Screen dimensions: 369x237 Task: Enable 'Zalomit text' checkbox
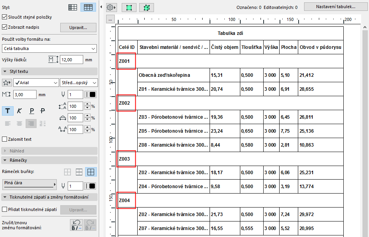5,139
